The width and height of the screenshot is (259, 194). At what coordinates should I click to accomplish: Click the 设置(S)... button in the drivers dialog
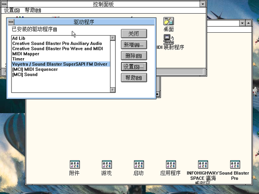(134, 66)
